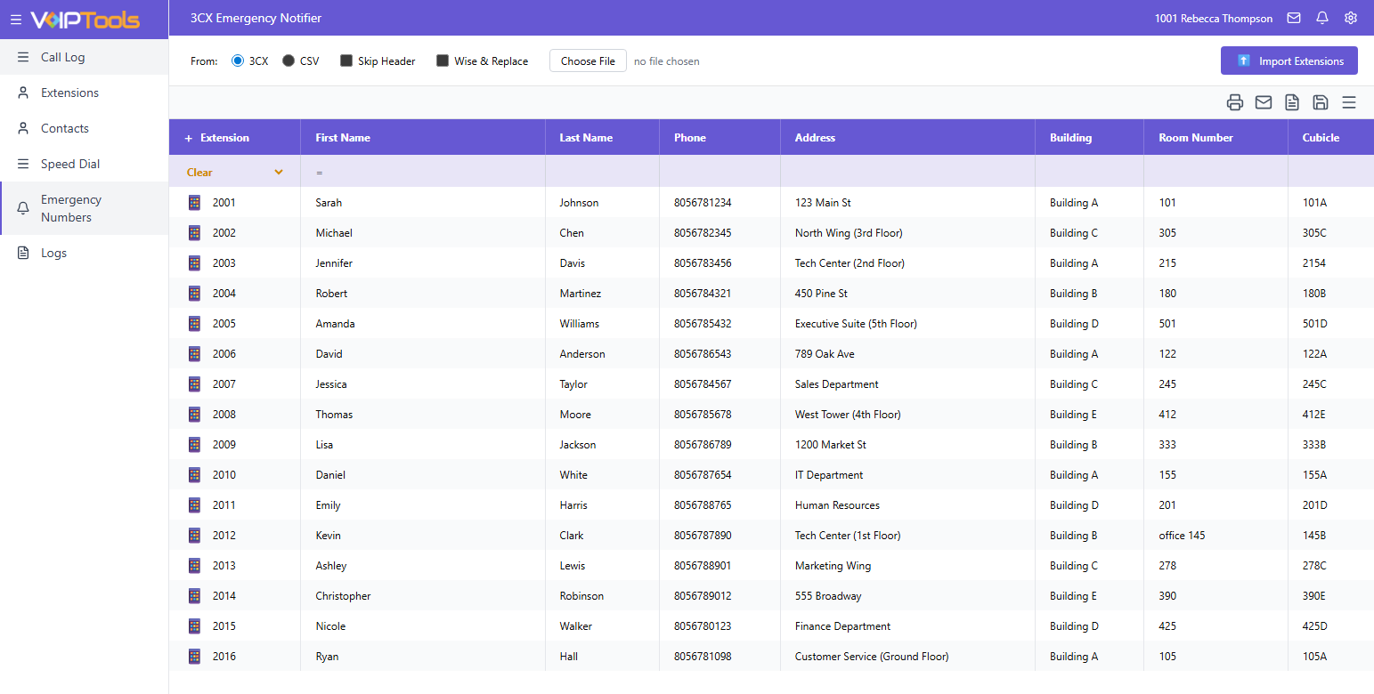1374x694 pixels.
Task: Collapse sidebar using the top-left hamburger icon
Action: pyautogui.click(x=16, y=20)
